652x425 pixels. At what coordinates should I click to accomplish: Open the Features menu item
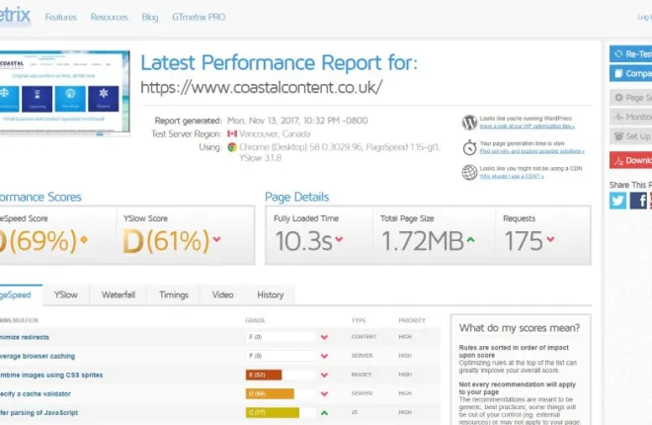tap(60, 18)
